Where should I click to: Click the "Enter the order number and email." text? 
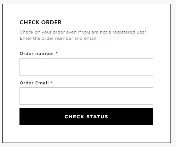pos(58,38)
